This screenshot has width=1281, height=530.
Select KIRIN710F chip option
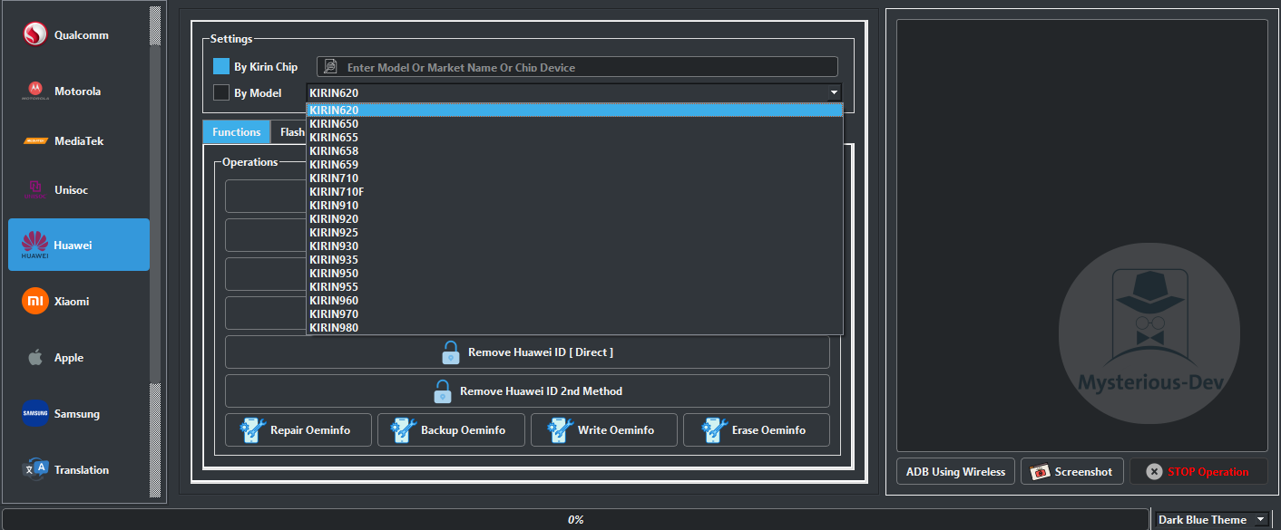point(574,192)
